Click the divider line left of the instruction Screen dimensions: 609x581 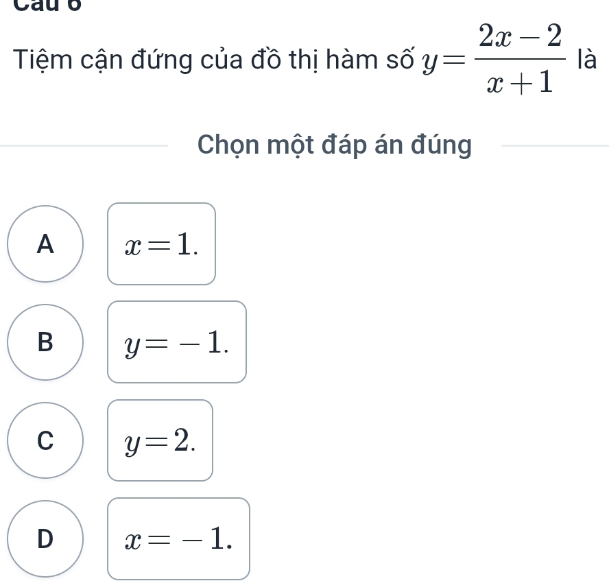click(84, 145)
